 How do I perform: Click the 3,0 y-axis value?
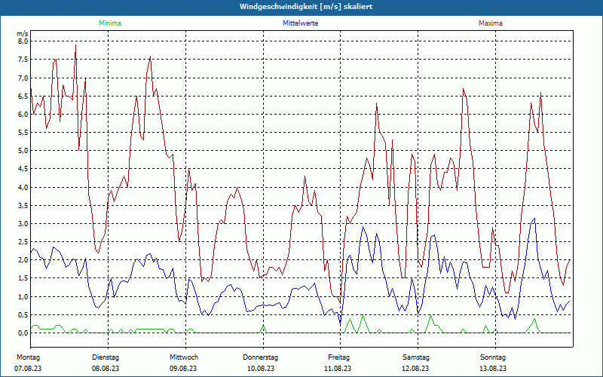[23, 224]
